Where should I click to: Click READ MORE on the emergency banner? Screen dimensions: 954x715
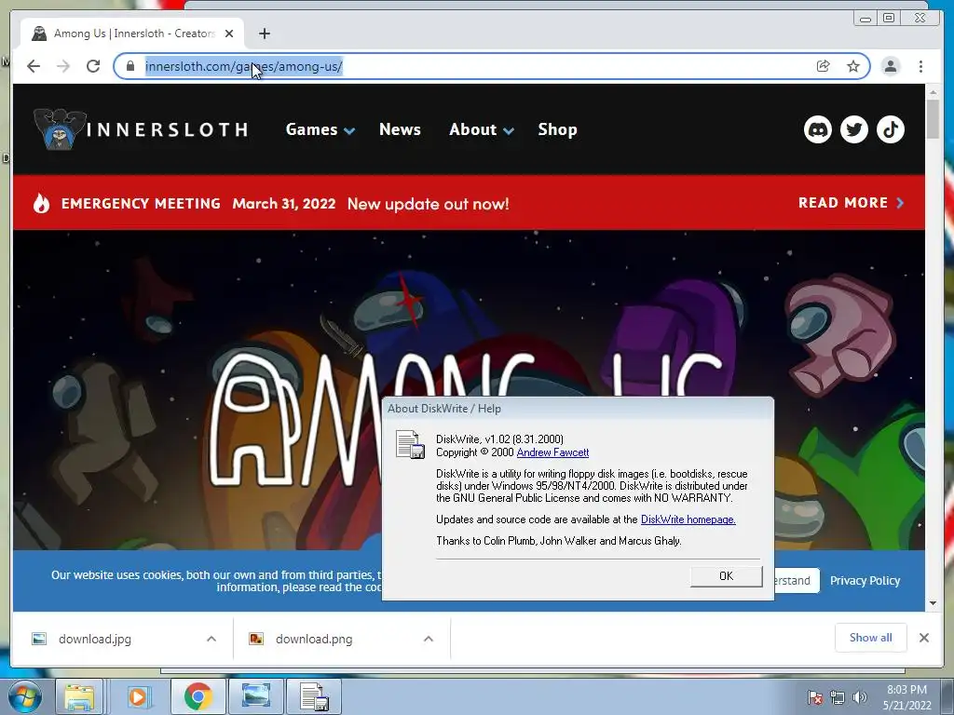[x=852, y=203]
